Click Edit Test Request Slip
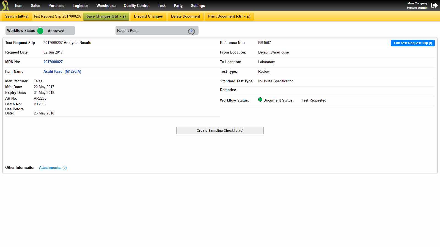 tap(413, 43)
